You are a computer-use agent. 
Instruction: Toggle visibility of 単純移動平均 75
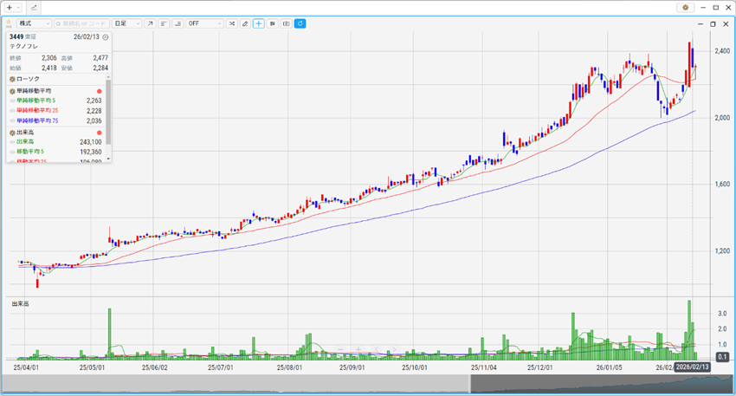[13, 121]
